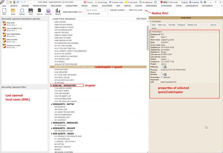The image size is (223, 153).
Task: Open the Type Main dropdown
Action: (x=164, y=37)
